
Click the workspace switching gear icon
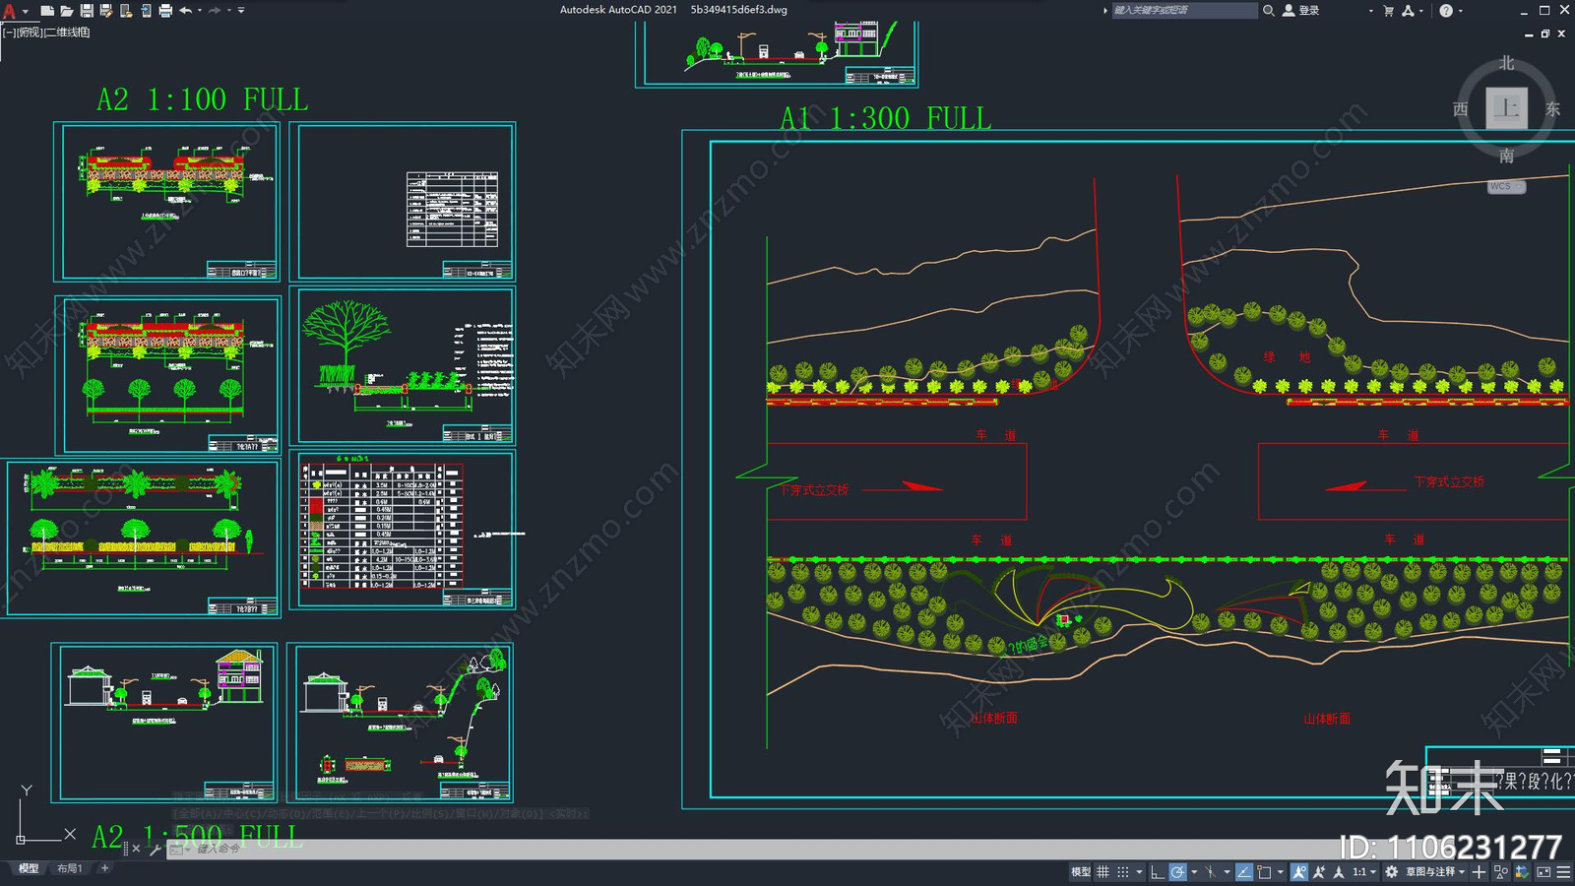(1391, 872)
